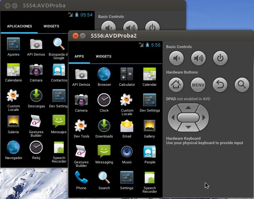
Task: Switch to WIDGETS tab in AVDProba window
Action: pyautogui.click(x=51, y=26)
